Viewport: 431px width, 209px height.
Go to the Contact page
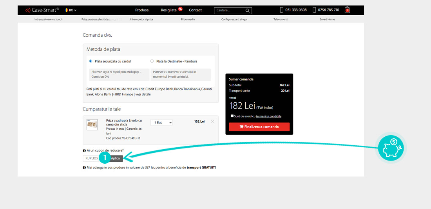(195, 10)
